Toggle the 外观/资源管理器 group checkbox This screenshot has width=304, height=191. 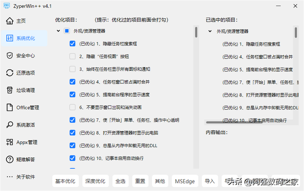[x=66, y=31]
